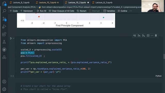Click the line pca.fit(scaled_X)

tap(31, 56)
